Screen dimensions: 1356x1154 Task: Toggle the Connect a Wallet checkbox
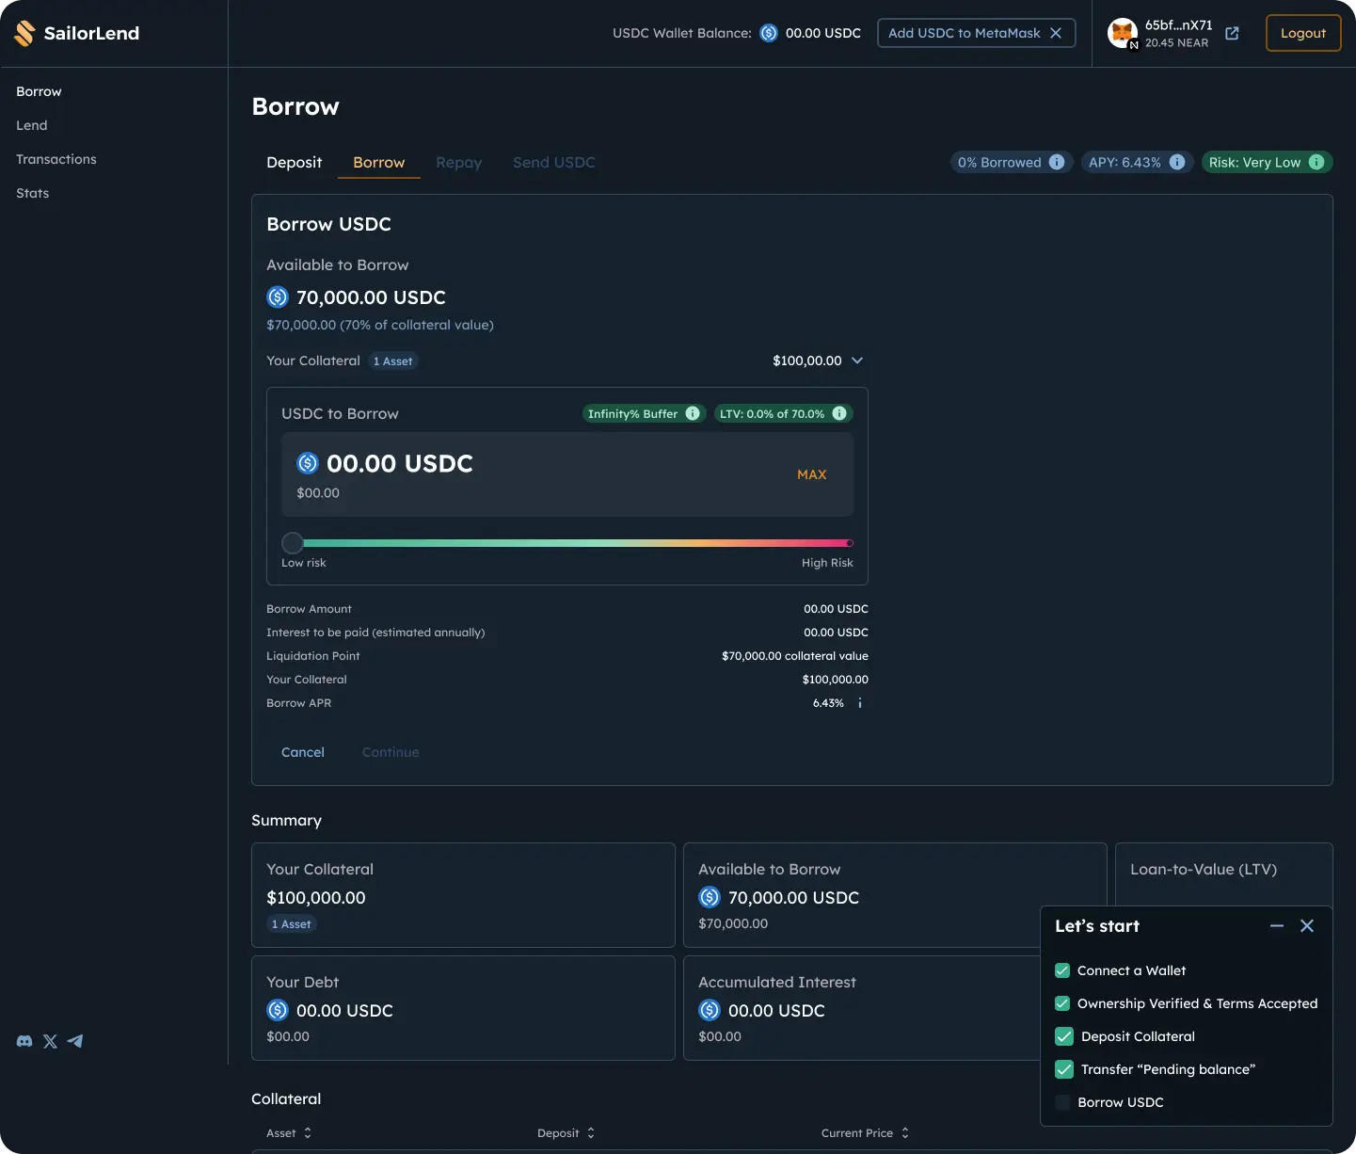[1062, 970]
